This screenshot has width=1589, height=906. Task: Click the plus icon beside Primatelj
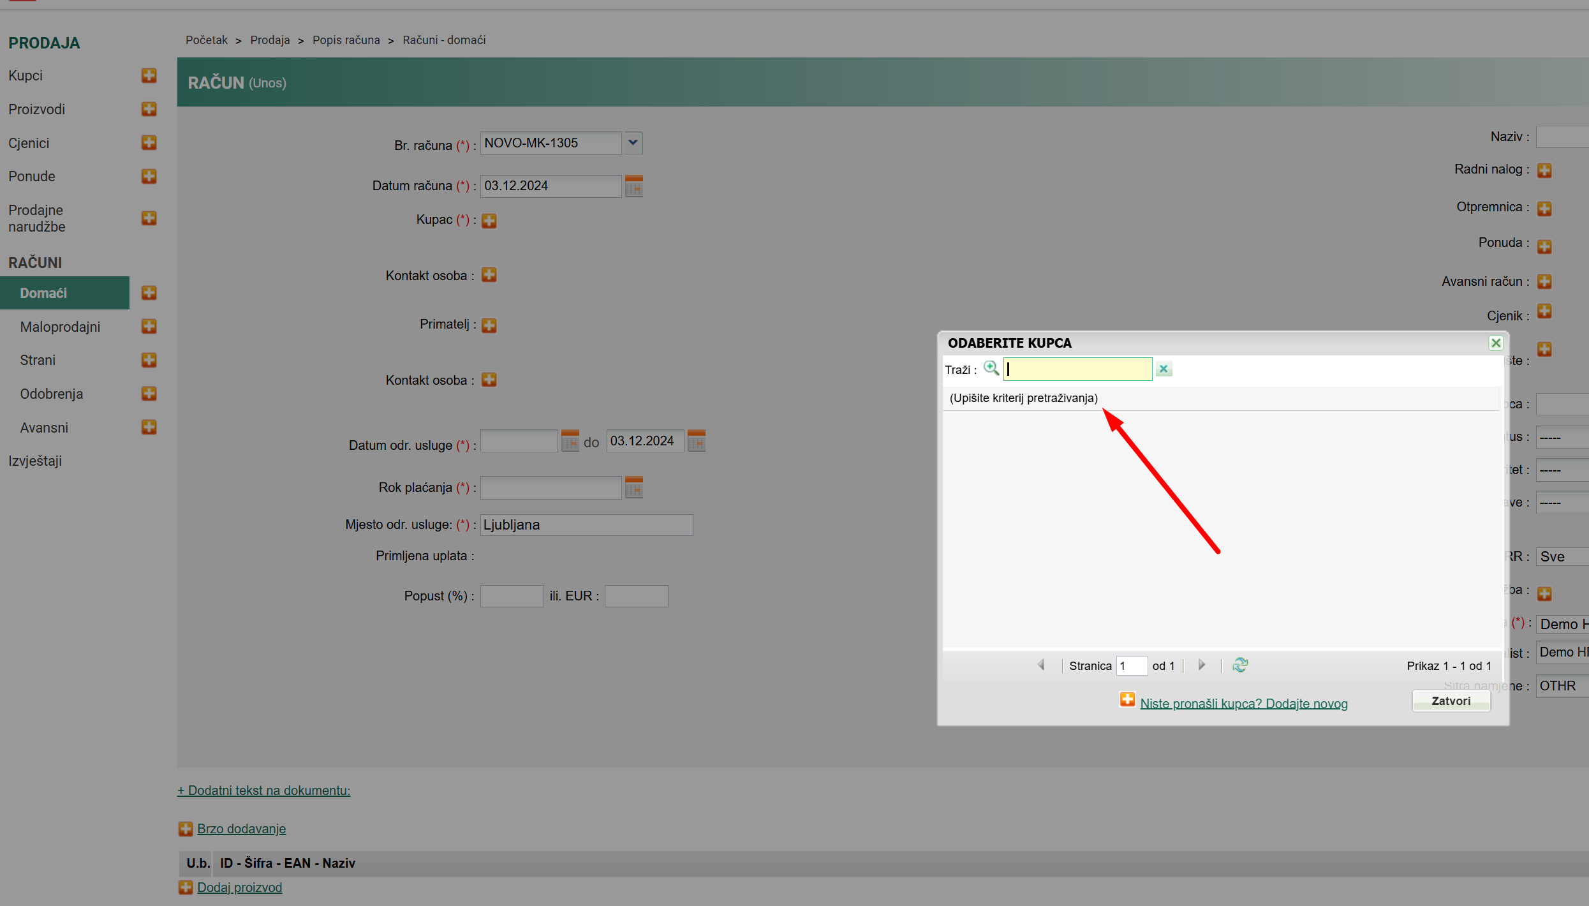pyautogui.click(x=489, y=325)
